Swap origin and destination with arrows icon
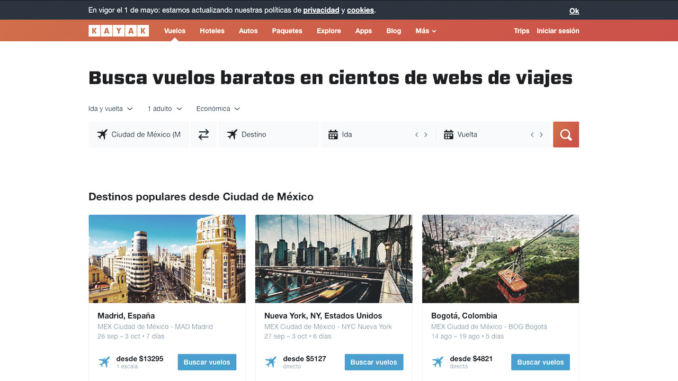 (x=203, y=134)
